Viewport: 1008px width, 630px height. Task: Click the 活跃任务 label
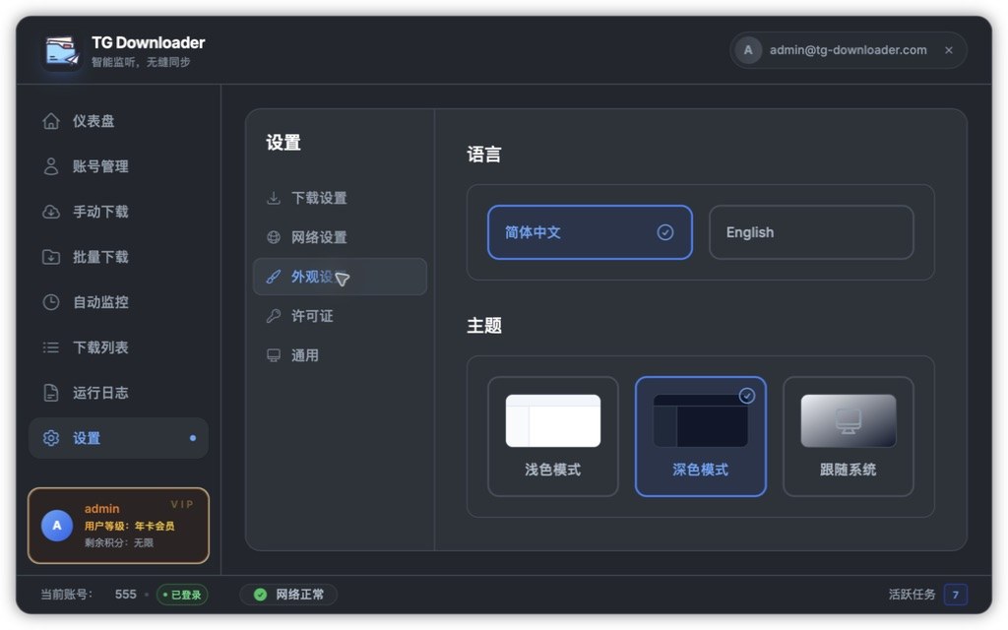click(912, 595)
